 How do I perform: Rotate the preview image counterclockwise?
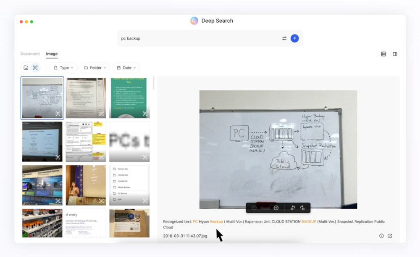[x=293, y=208]
